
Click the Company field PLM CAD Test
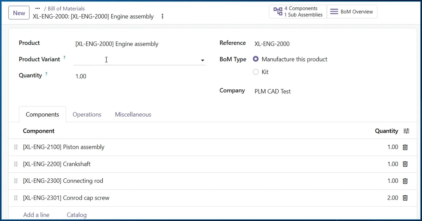click(x=273, y=91)
